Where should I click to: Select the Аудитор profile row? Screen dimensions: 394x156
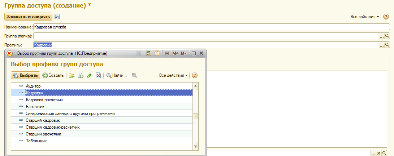tap(102, 86)
